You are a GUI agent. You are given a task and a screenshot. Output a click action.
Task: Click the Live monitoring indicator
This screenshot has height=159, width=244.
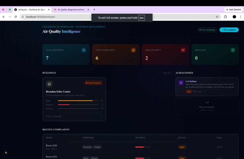pyautogui.click(x=207, y=30)
